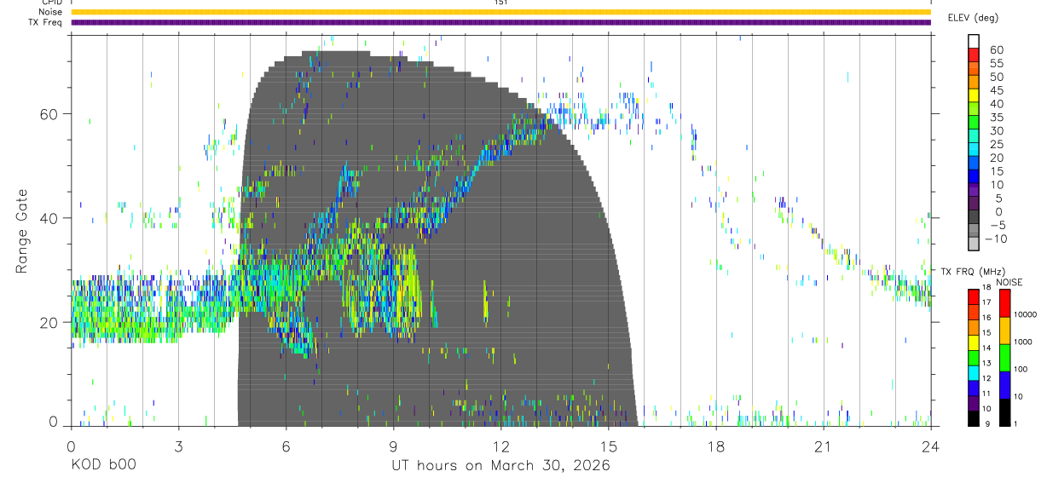Select the orange 1000–10000 NOISE colorbar segment
Image resolution: width=1047 pixels, height=483 pixels.
click(1005, 331)
